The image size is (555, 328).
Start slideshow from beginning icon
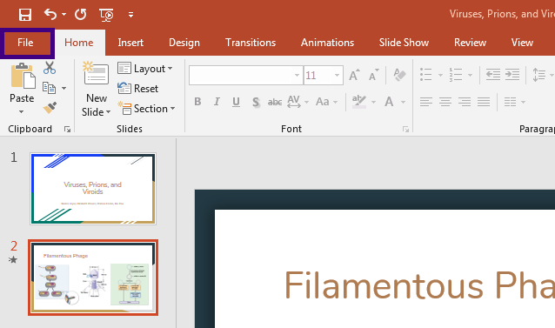tap(106, 15)
